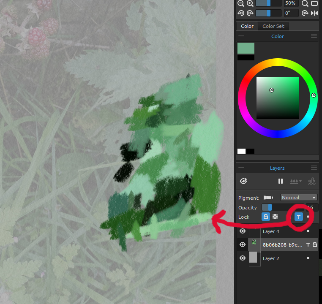Click the Pigment label

[248, 198]
